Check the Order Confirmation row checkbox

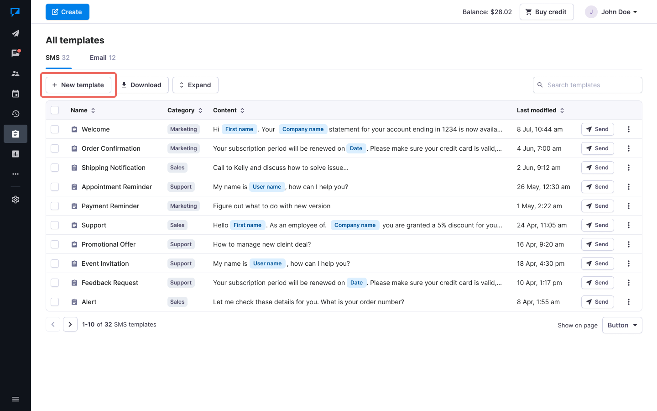(55, 148)
